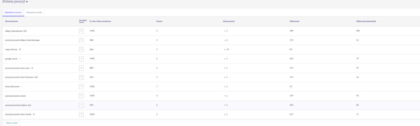Click the SERP feature icon beside słowa kluczowe
The image size is (420, 126).
pos(22,86)
